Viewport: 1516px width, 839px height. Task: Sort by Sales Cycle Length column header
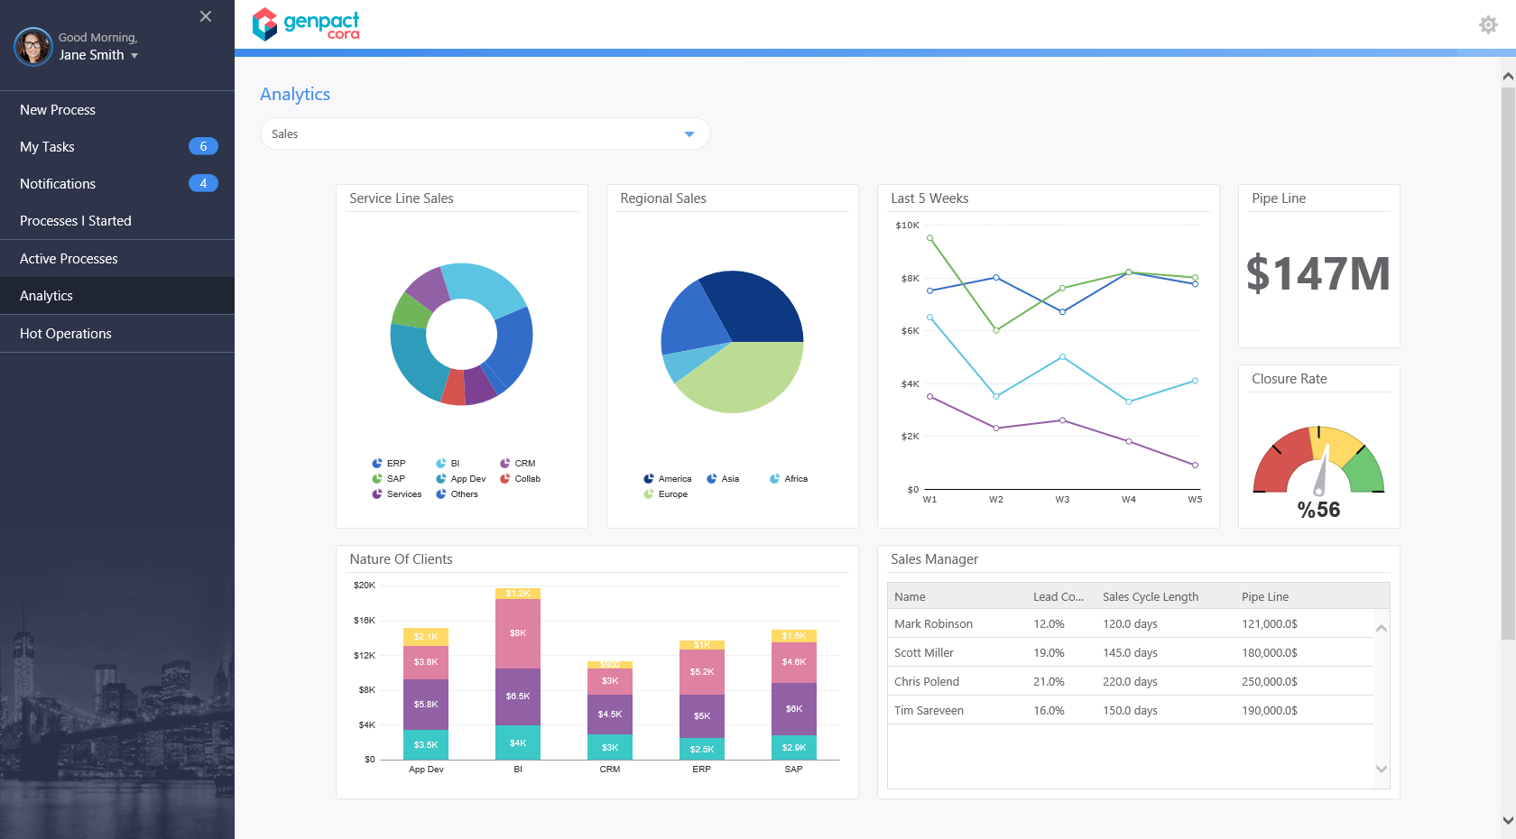pyautogui.click(x=1151, y=597)
